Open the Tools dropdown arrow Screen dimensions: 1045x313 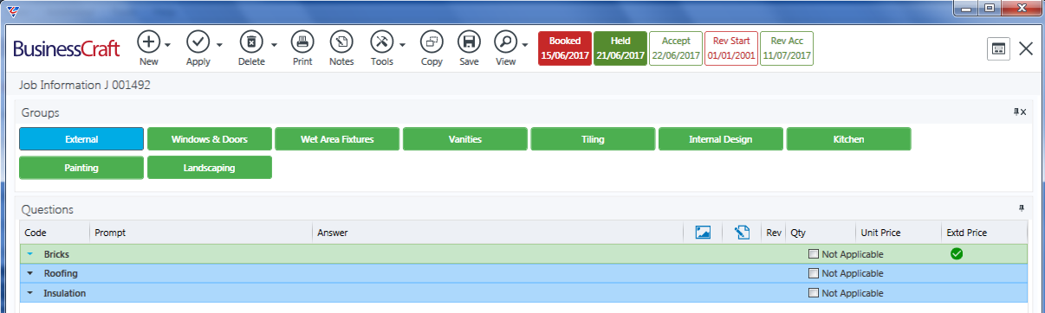pyautogui.click(x=402, y=44)
